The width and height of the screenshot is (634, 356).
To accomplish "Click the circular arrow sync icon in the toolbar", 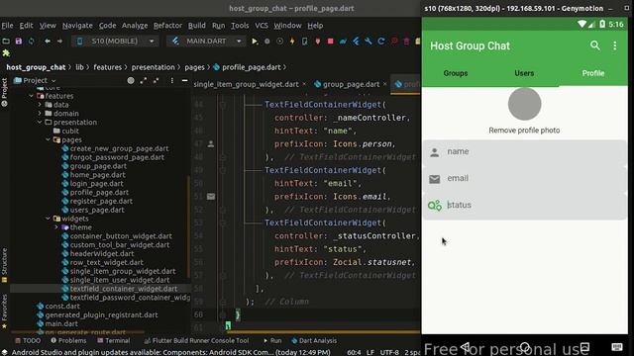I will 380,42.
